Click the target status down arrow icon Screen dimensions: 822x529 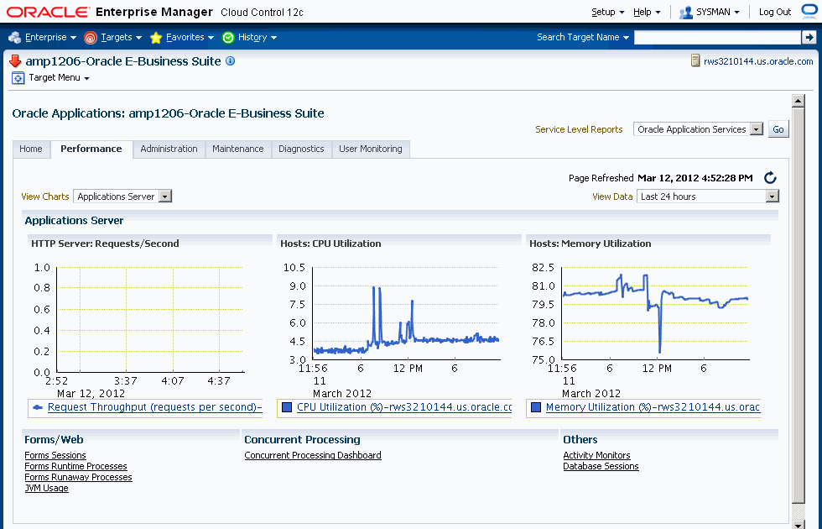tap(15, 60)
